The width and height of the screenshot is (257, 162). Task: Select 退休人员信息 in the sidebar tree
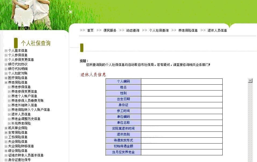pyautogui.click(x=21, y=114)
